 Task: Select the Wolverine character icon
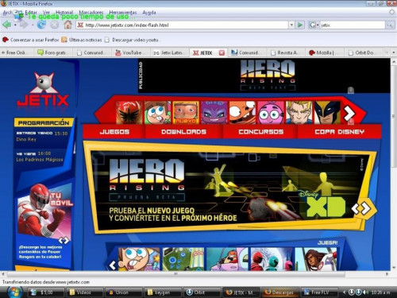click(327, 113)
